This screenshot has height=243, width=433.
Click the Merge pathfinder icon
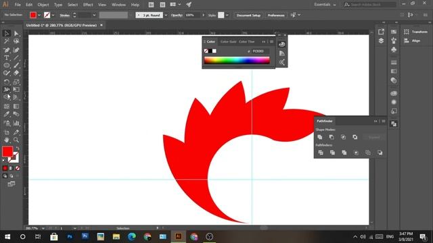344,153
